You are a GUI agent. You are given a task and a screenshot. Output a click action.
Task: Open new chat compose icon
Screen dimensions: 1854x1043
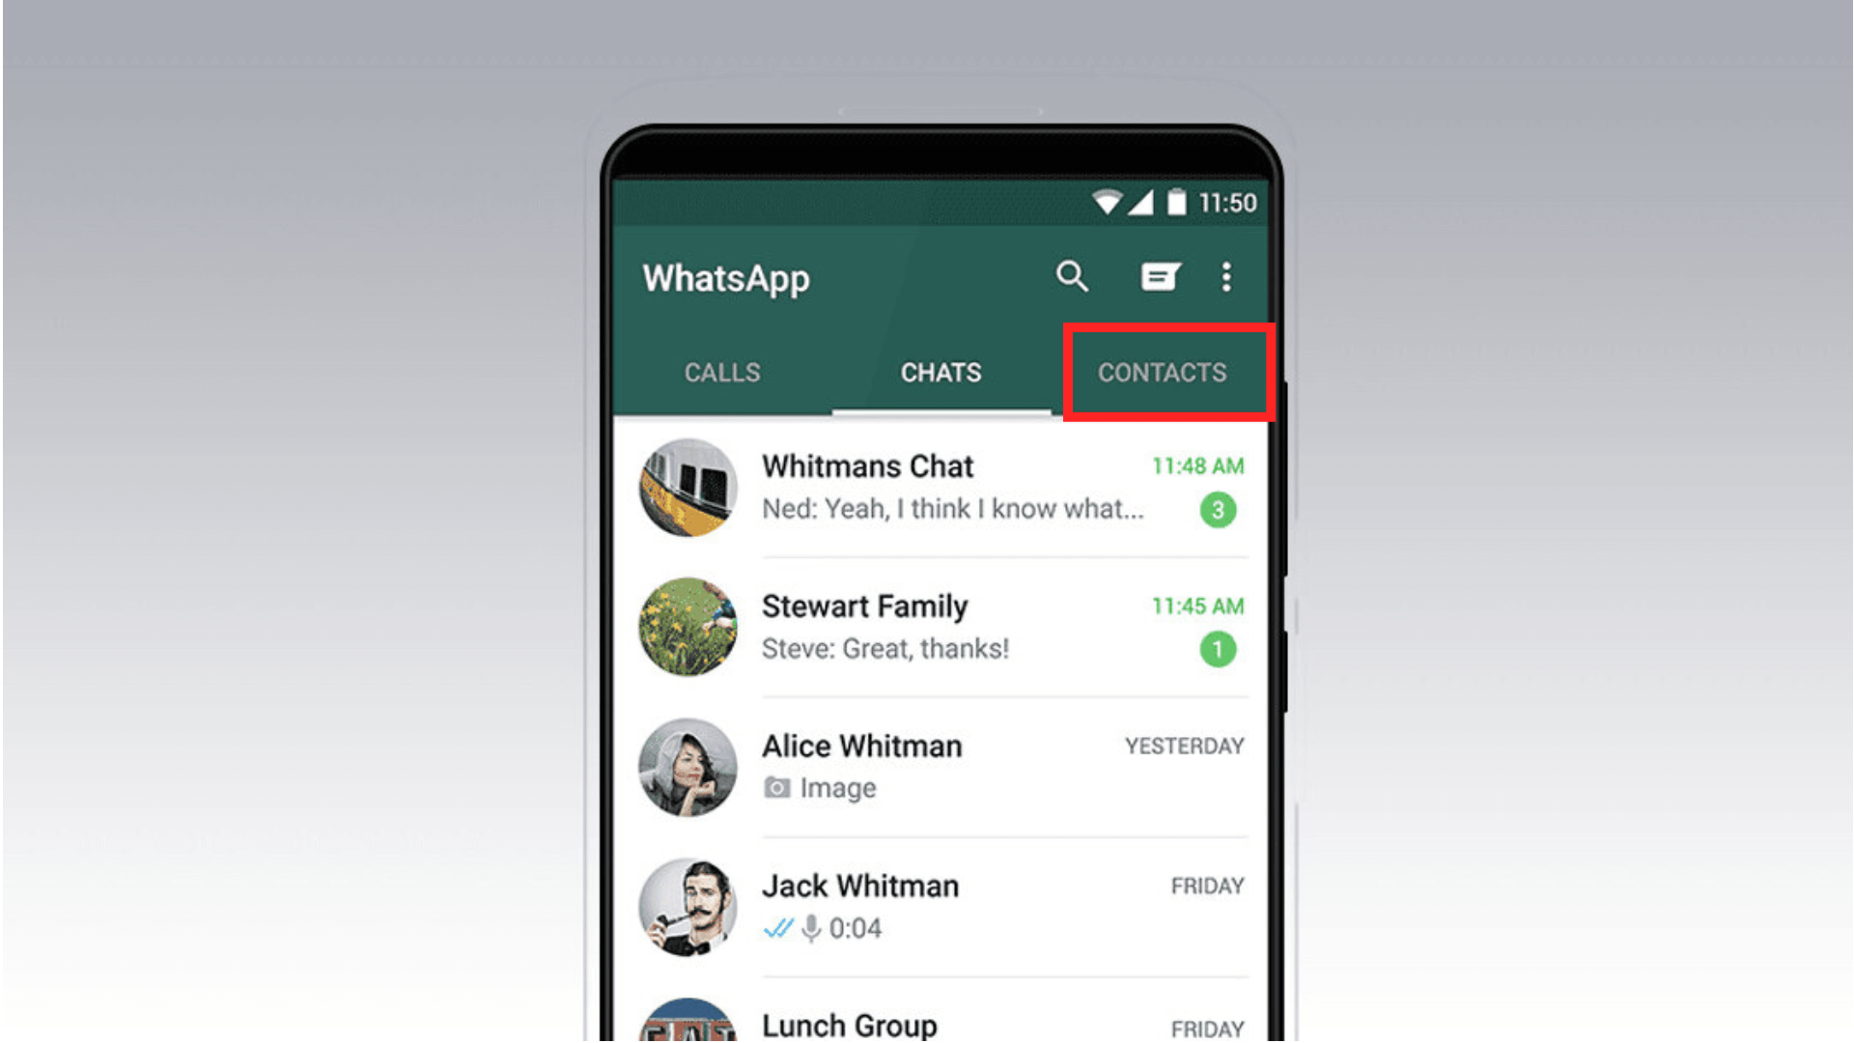[x=1162, y=275]
